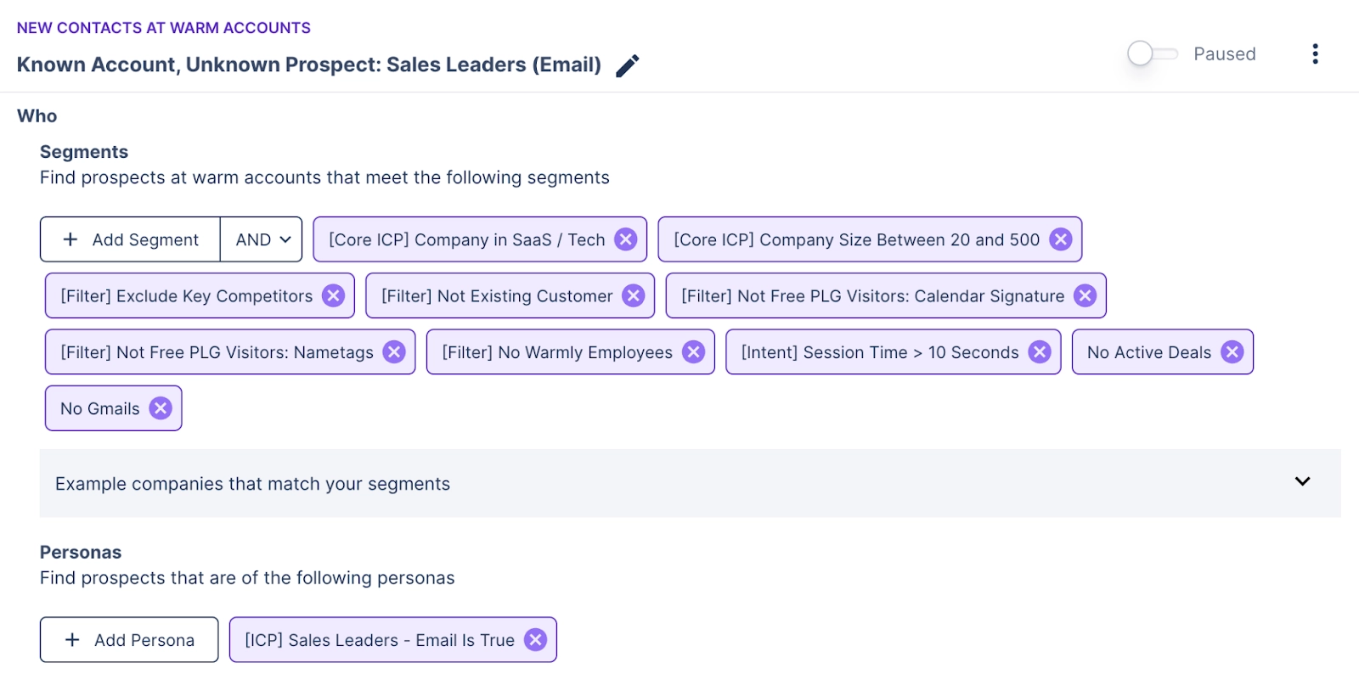Remove the Sales Leaders - Email Is True persona
This screenshot has width=1359, height=674.
(535, 640)
